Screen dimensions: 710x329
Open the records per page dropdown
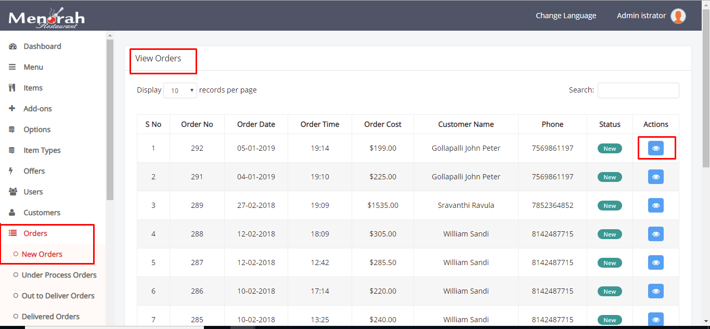(180, 90)
